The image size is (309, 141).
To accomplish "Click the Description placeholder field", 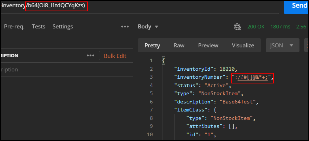I will (66, 70).
